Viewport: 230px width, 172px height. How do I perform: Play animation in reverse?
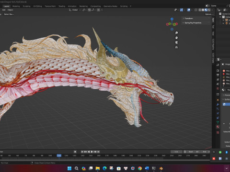click(x=89, y=152)
